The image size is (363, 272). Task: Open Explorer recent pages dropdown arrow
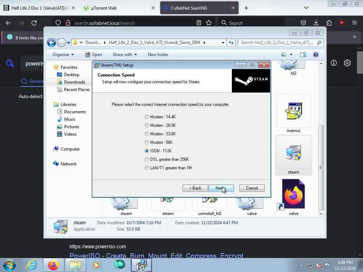(x=68, y=43)
